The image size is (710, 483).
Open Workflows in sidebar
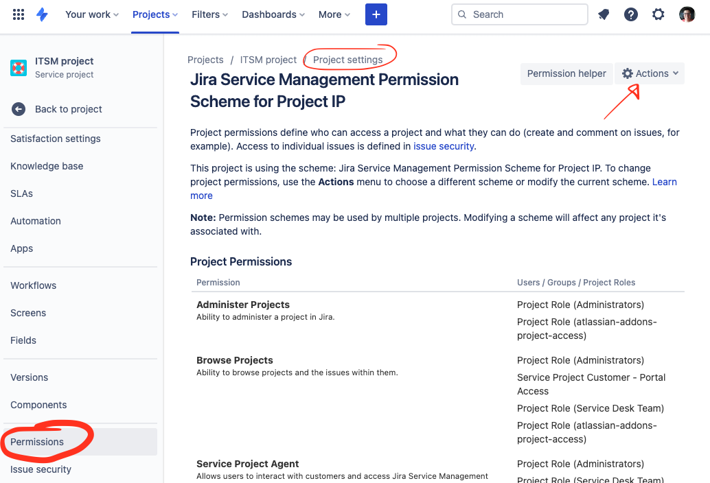(x=34, y=285)
